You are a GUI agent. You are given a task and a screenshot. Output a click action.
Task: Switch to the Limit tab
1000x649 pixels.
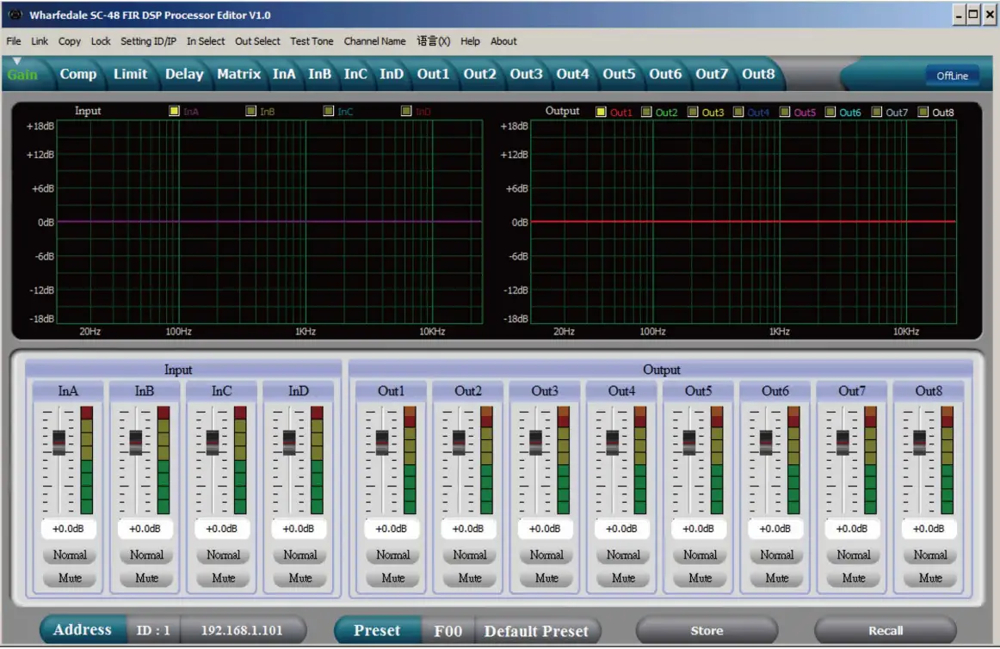point(130,74)
